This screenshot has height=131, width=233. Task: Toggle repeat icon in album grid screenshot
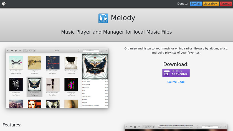click(x=78, y=52)
